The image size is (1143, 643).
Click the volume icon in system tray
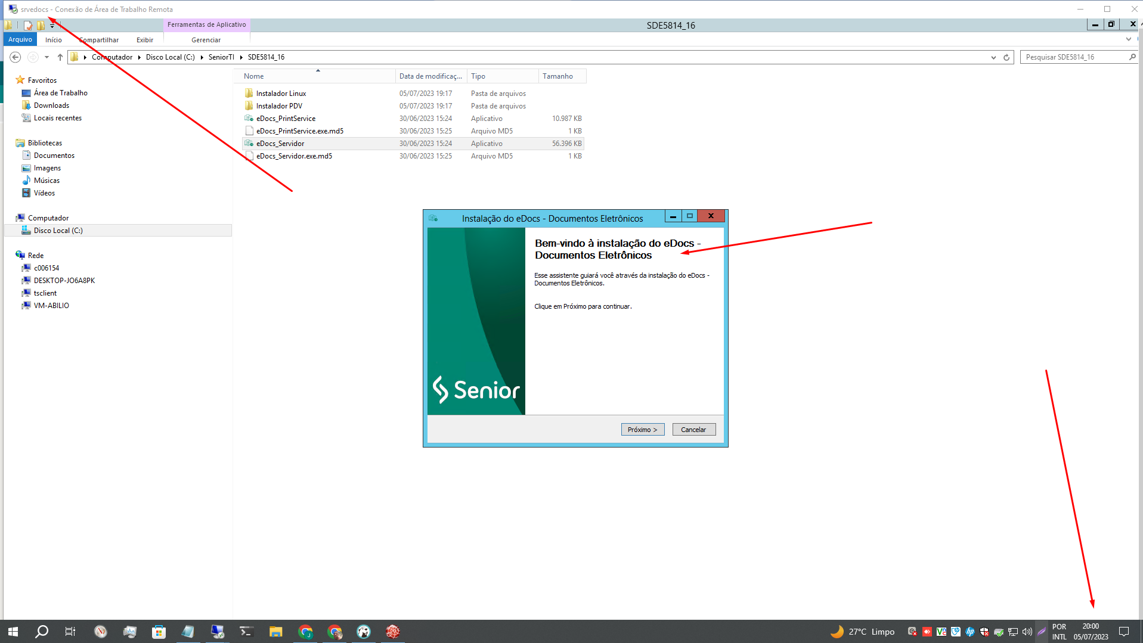[x=1027, y=632]
